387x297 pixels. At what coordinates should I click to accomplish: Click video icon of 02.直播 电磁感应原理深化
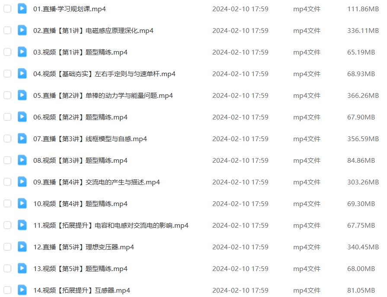(x=22, y=30)
